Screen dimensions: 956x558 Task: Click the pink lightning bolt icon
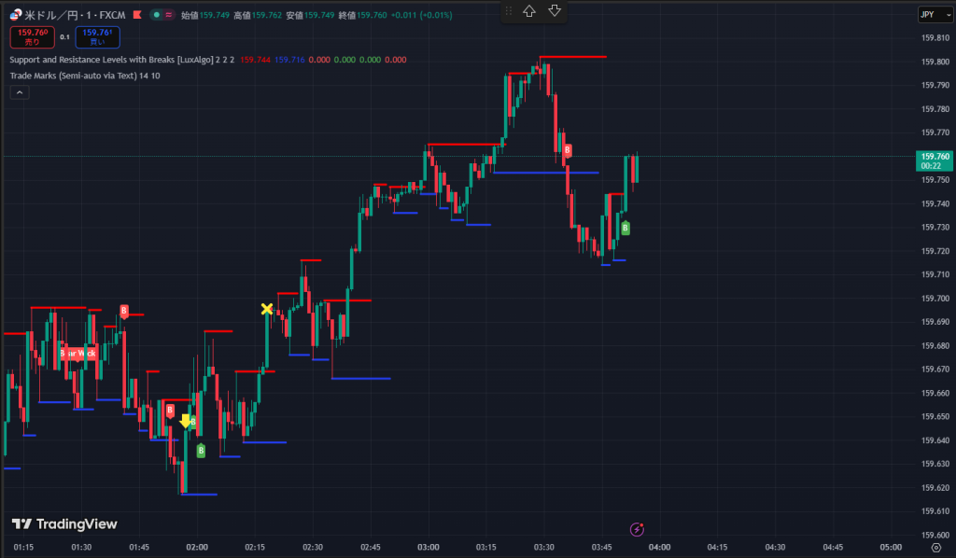point(637,529)
